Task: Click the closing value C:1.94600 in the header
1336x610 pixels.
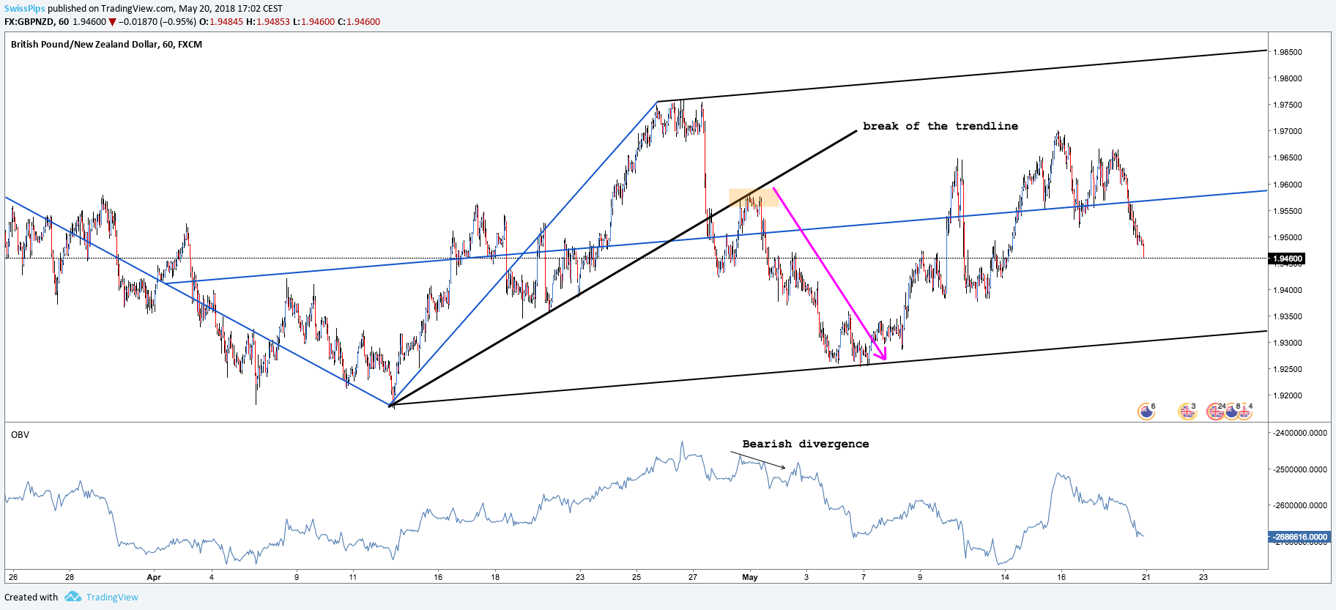Action: click(359, 22)
